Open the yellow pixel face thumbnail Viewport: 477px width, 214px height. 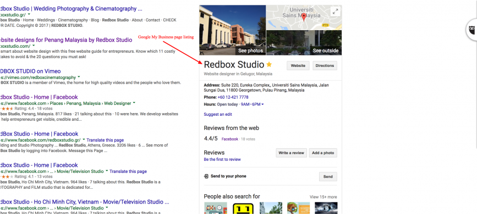pos(243,208)
